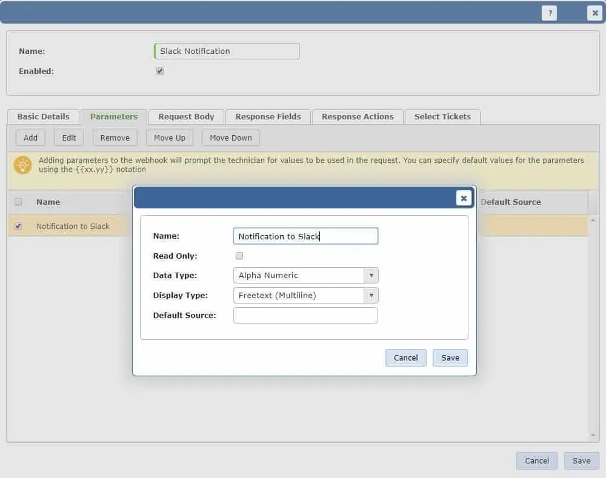Switch to the Parameters tab
This screenshot has height=478, width=606.
click(x=114, y=117)
